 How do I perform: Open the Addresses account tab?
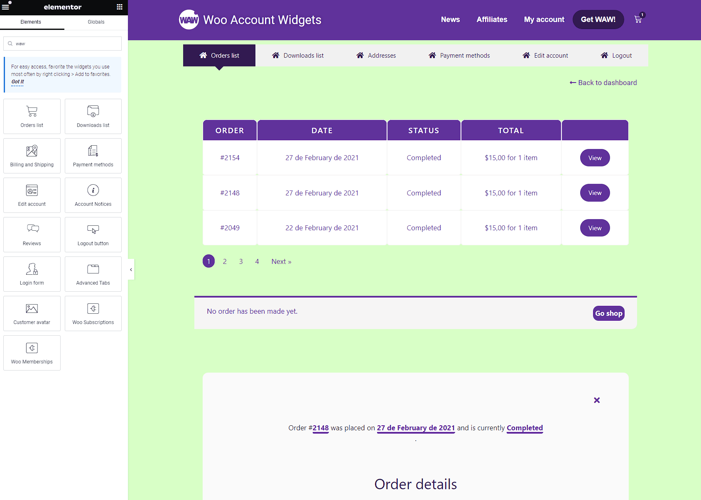[376, 56]
